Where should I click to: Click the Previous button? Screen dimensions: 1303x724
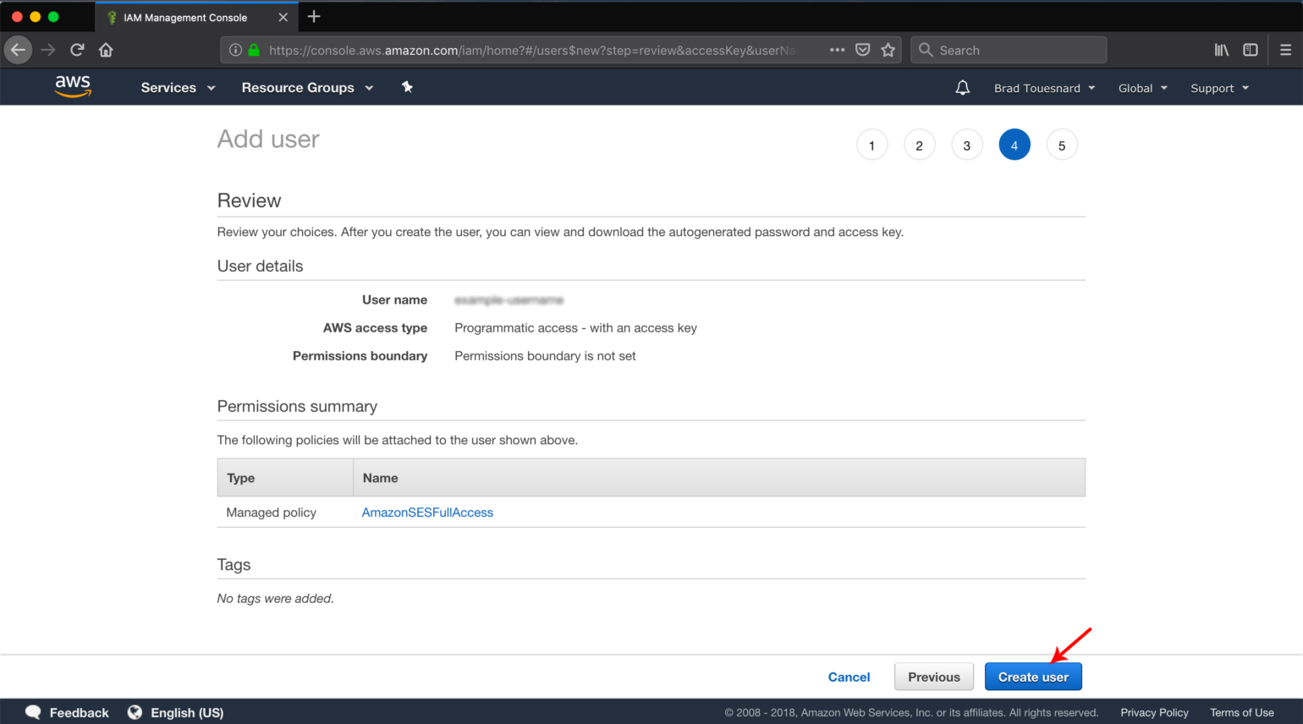pos(934,677)
